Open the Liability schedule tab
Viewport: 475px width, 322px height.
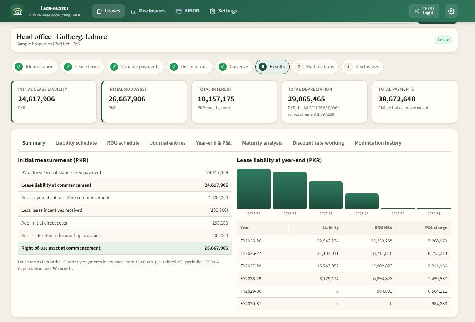[x=76, y=143]
